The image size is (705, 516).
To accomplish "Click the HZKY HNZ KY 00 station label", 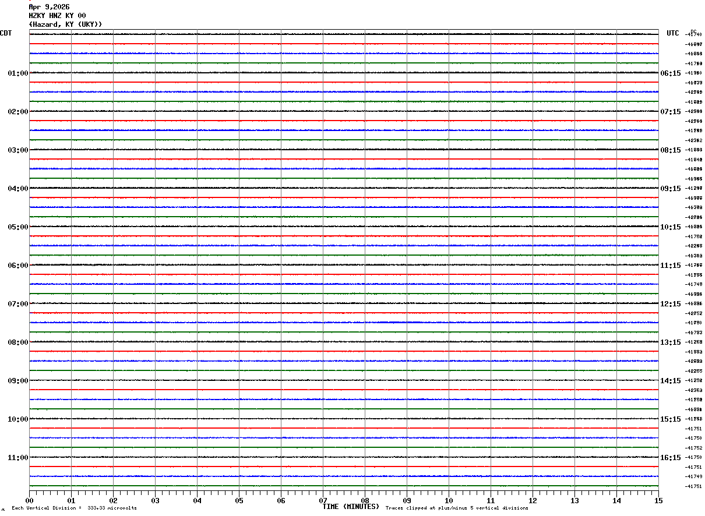I will [x=57, y=16].
